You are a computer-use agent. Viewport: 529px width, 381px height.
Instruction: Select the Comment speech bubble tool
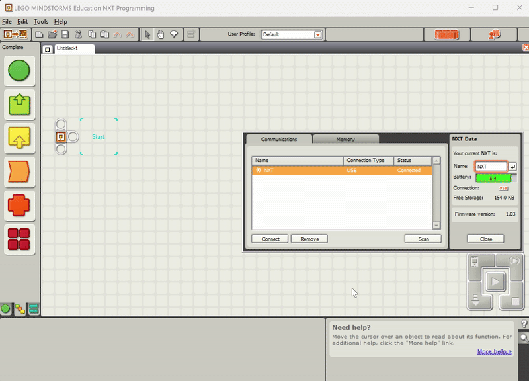(x=174, y=34)
